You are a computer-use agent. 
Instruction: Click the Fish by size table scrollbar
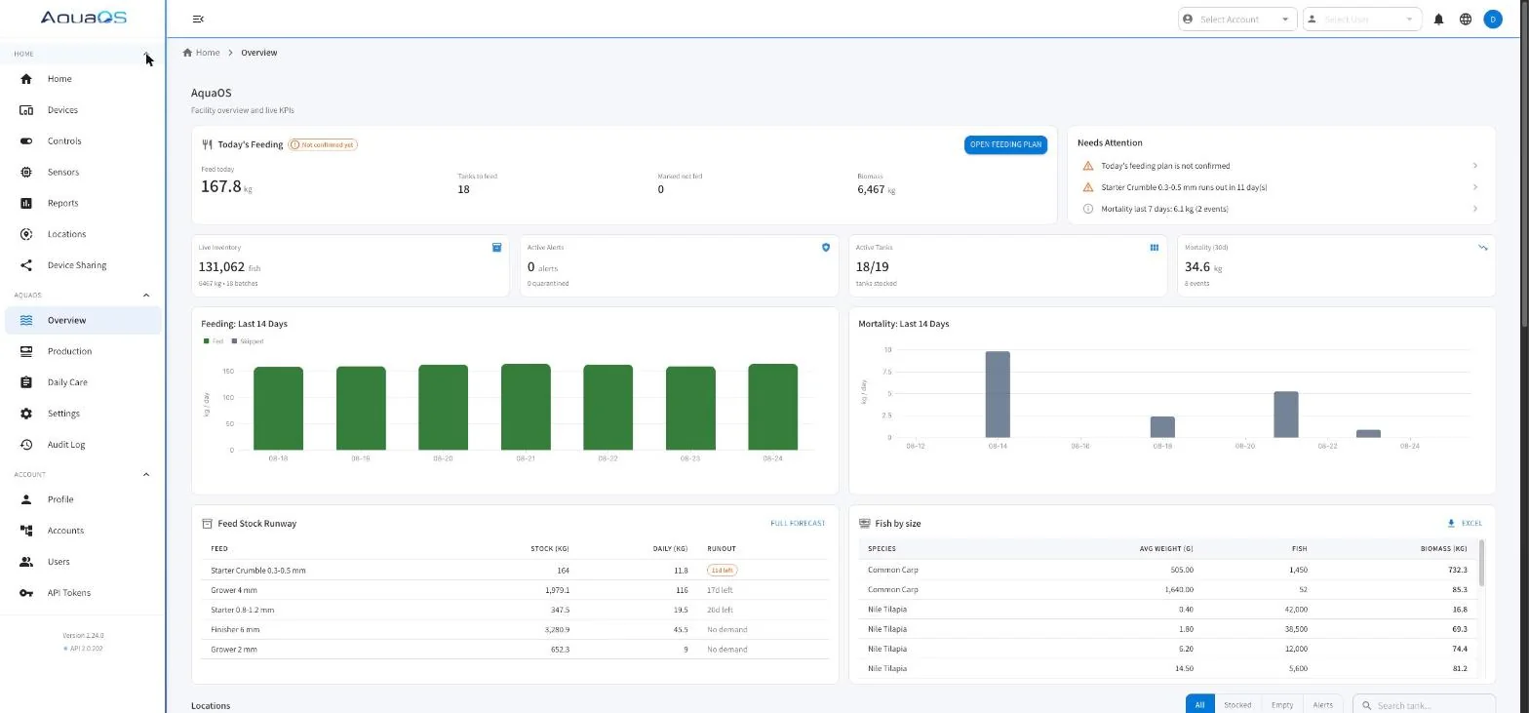pyautogui.click(x=1481, y=563)
